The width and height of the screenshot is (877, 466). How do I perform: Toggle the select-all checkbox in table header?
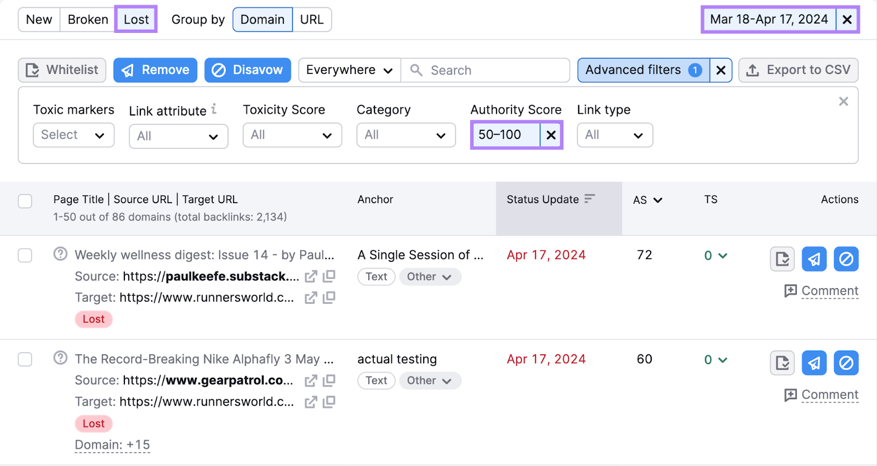pyautogui.click(x=25, y=202)
